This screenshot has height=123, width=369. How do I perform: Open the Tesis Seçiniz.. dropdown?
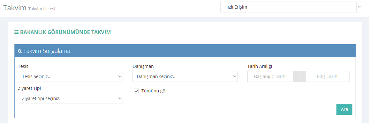click(70, 76)
